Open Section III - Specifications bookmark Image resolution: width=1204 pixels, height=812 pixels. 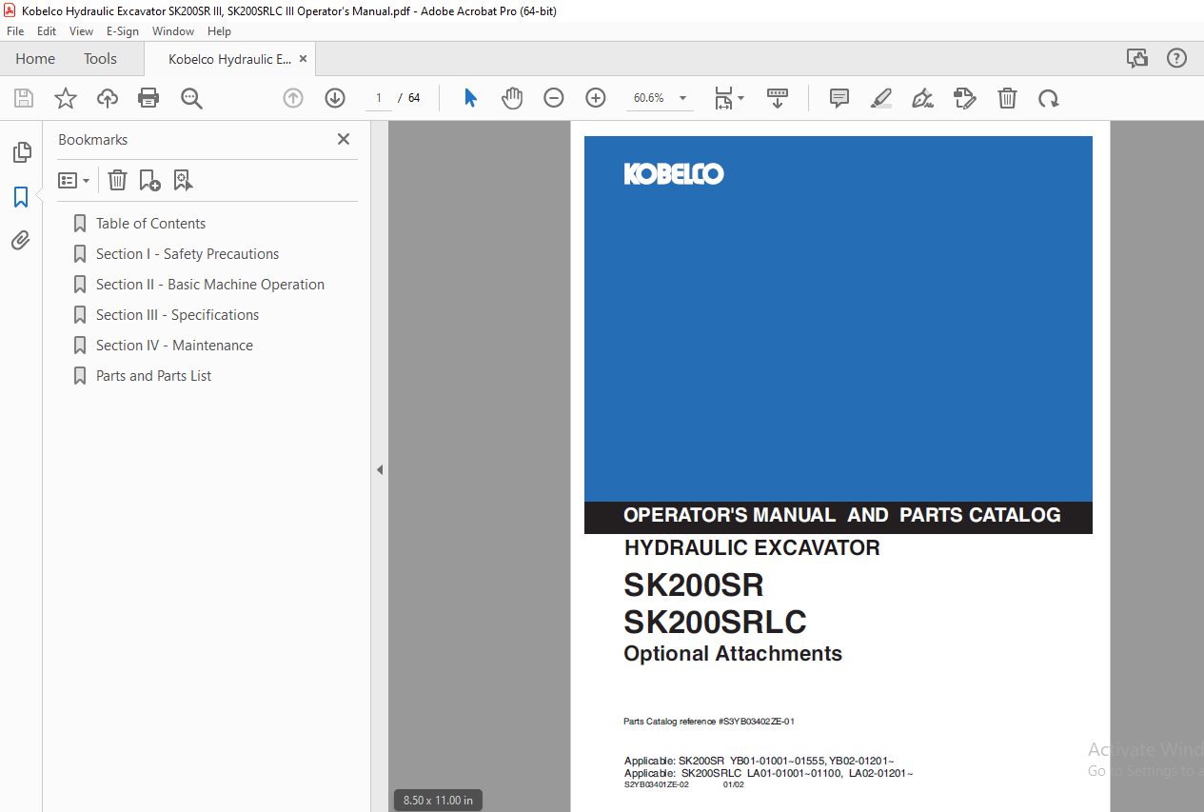coord(177,315)
